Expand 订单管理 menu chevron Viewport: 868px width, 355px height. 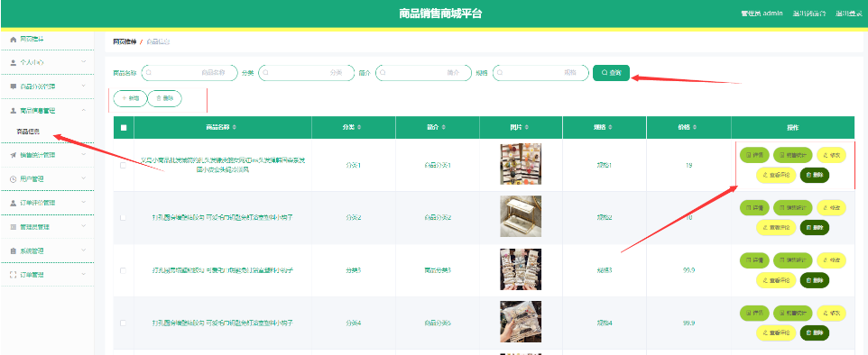click(84, 274)
